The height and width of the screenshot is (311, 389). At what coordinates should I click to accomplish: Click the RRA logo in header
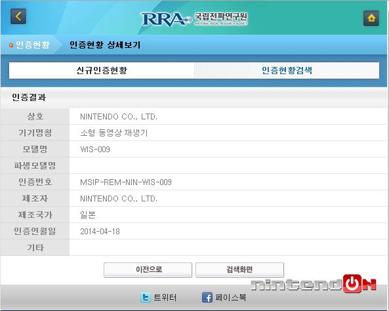point(166,20)
